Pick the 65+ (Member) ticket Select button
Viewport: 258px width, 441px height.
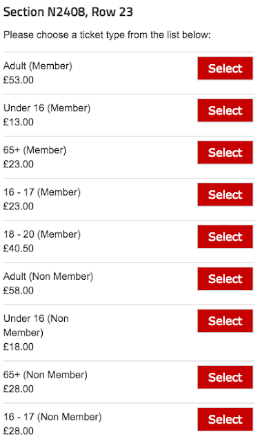[x=225, y=153]
